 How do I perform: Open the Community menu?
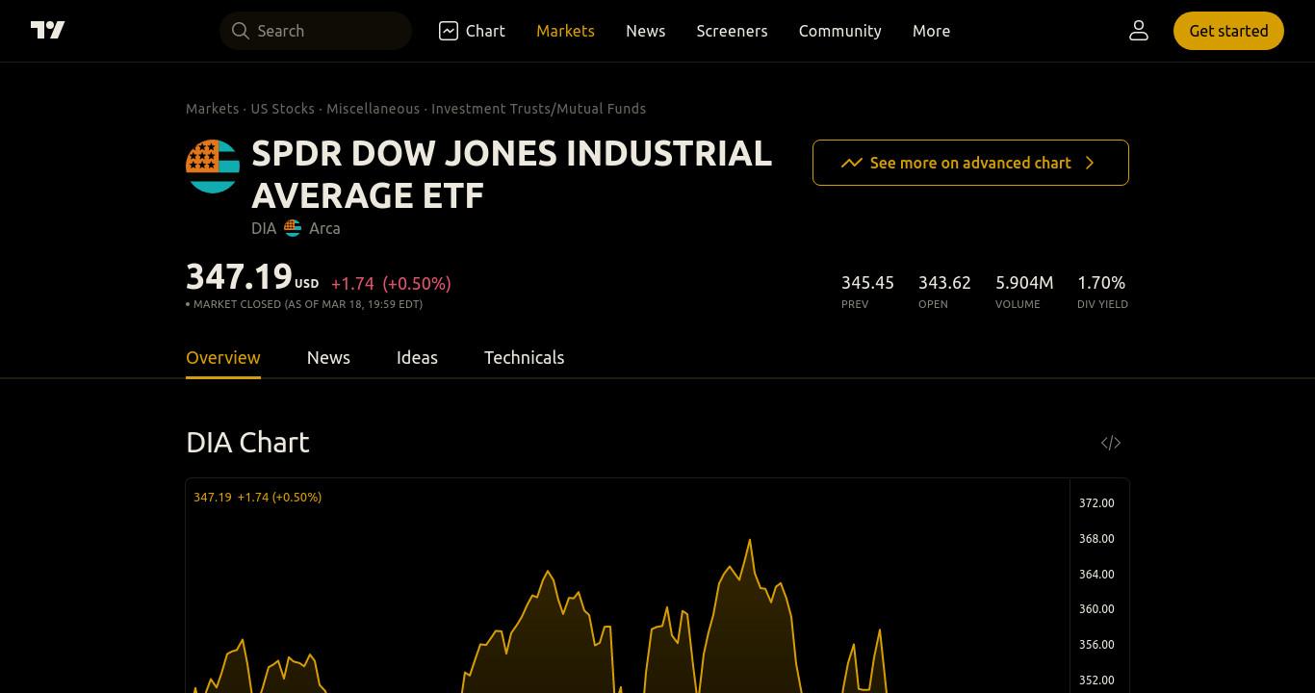click(x=839, y=31)
